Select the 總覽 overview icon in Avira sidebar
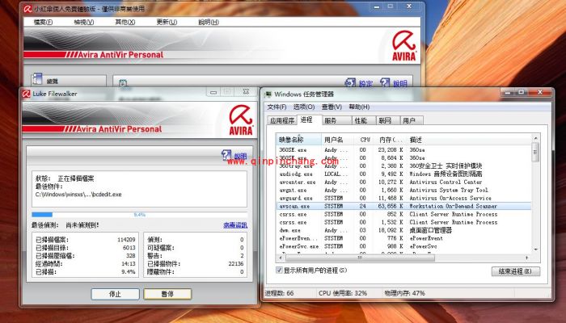 point(37,79)
